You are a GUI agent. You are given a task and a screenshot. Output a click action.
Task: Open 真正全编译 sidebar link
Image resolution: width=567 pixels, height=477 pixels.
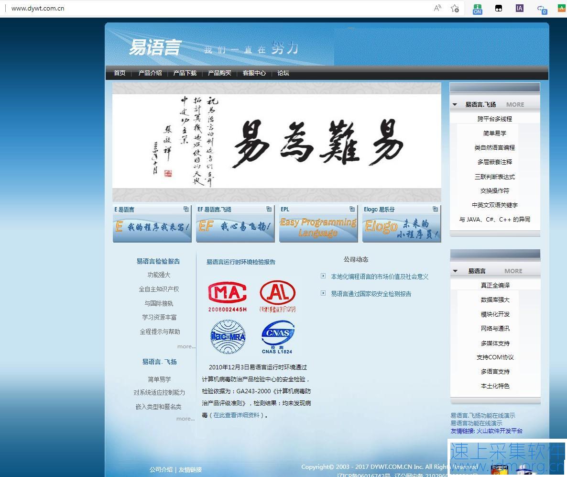(x=495, y=285)
